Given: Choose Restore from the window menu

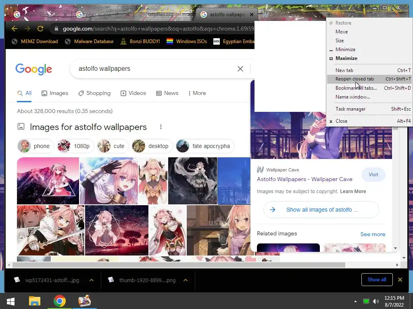Looking at the screenshot, I should 369,23.
